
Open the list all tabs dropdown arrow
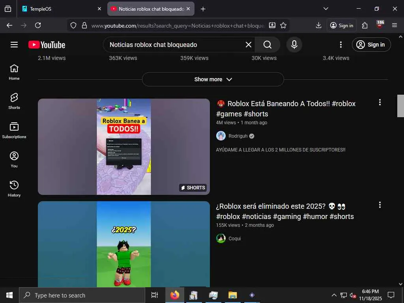(x=325, y=9)
